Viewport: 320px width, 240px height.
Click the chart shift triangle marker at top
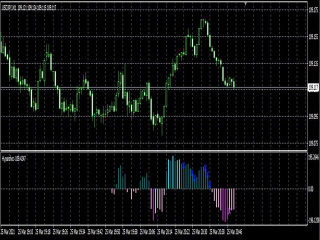point(245,3)
